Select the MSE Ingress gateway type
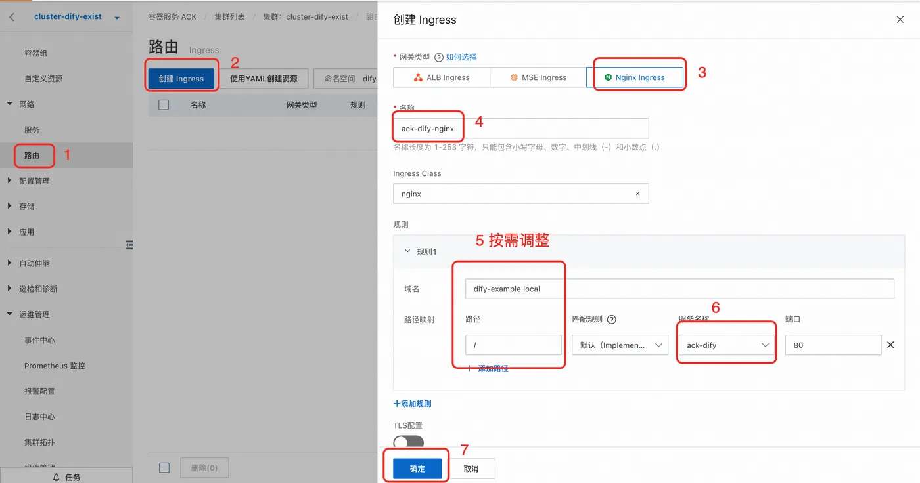The width and height of the screenshot is (920, 483). [x=538, y=77]
